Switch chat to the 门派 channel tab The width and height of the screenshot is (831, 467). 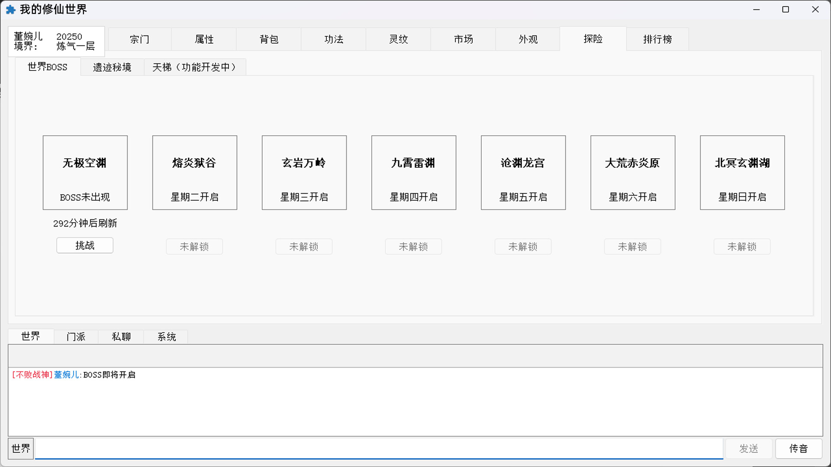tap(76, 336)
